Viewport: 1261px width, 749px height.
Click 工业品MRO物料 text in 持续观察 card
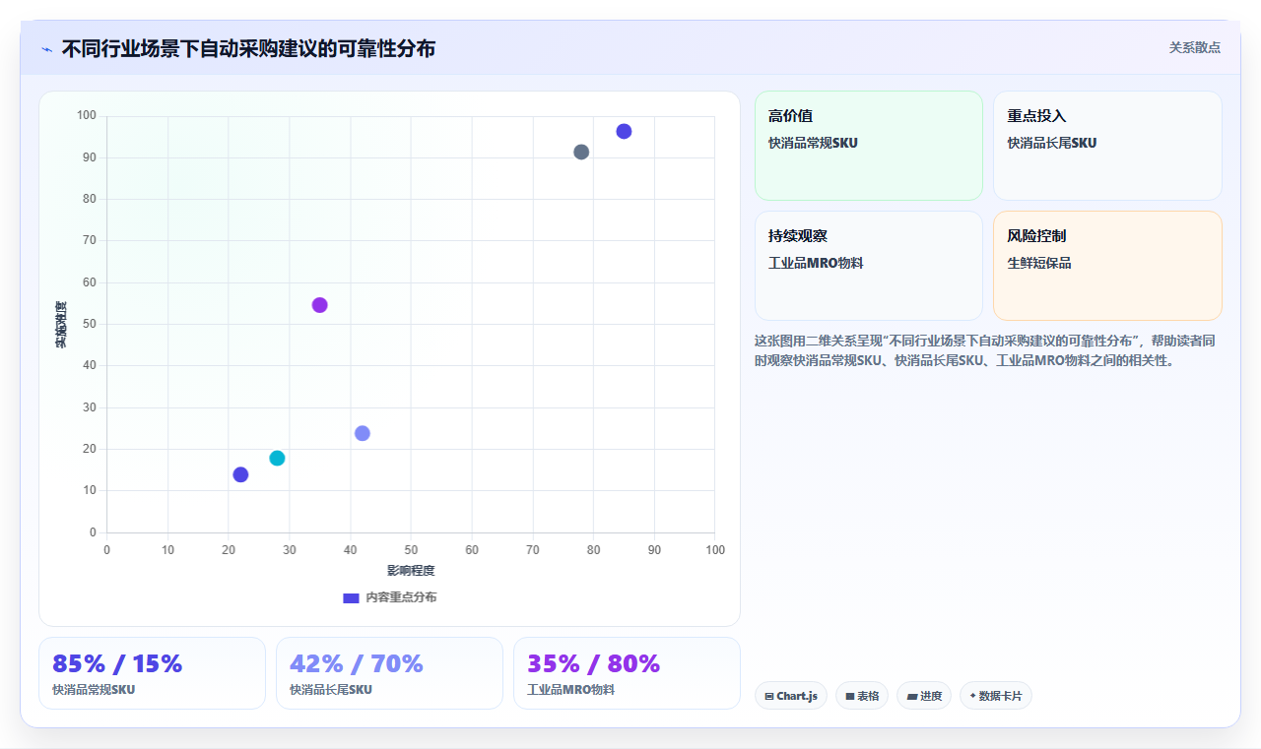click(x=816, y=263)
